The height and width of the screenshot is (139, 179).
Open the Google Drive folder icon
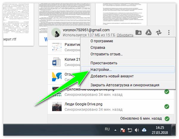(138, 32)
